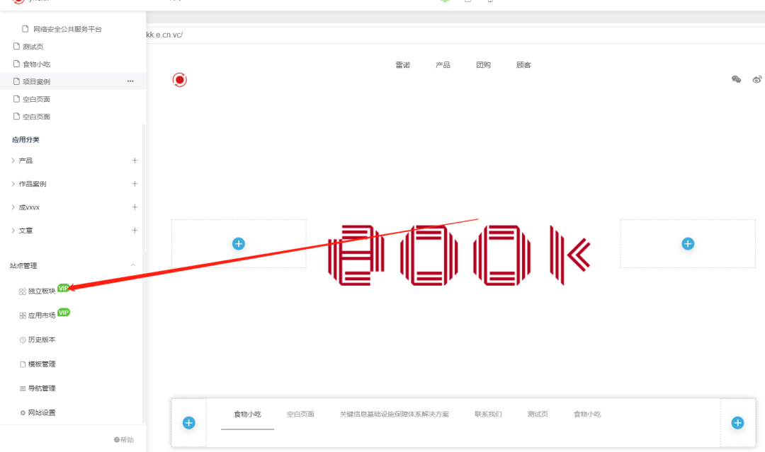The width and height of the screenshot is (765, 452).
Task: Add new item to 产品 category
Action: 135,161
